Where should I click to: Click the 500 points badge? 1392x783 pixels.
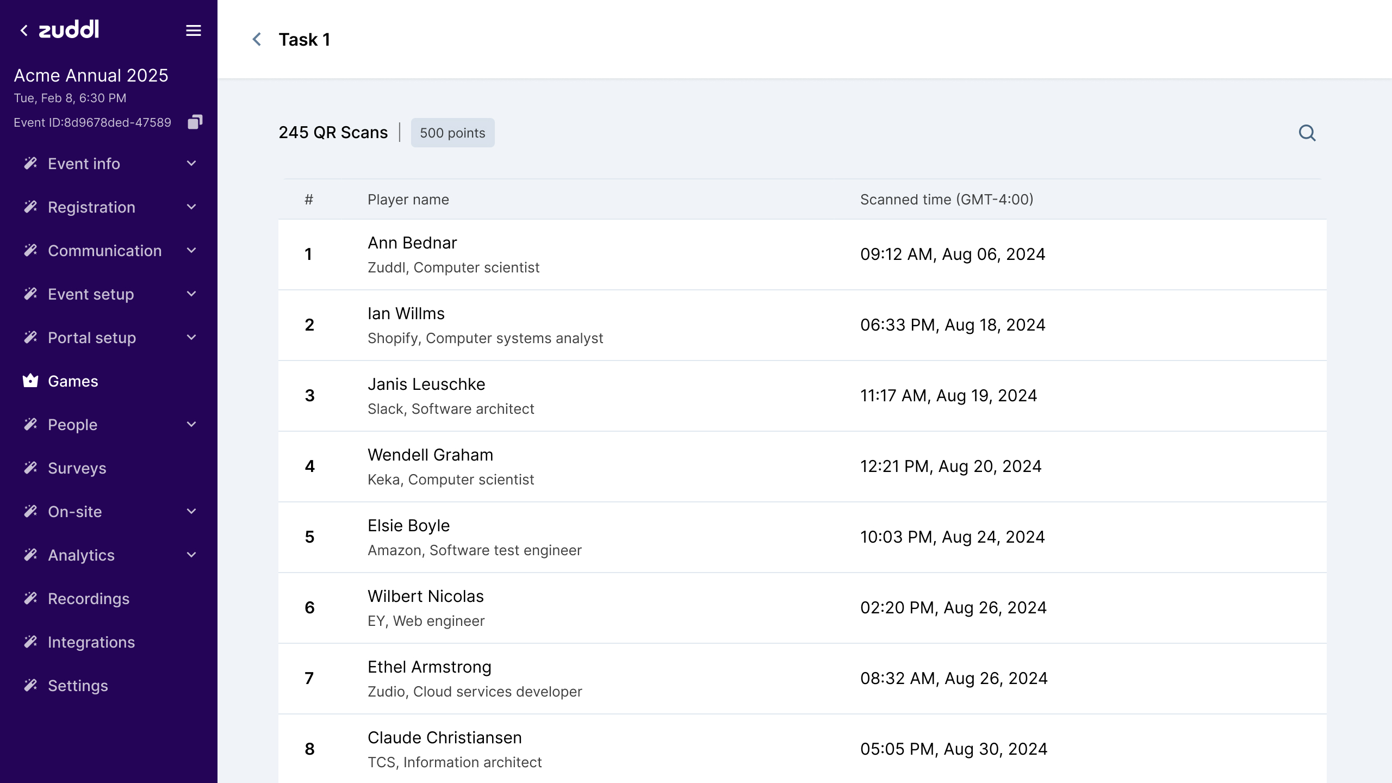452,133
